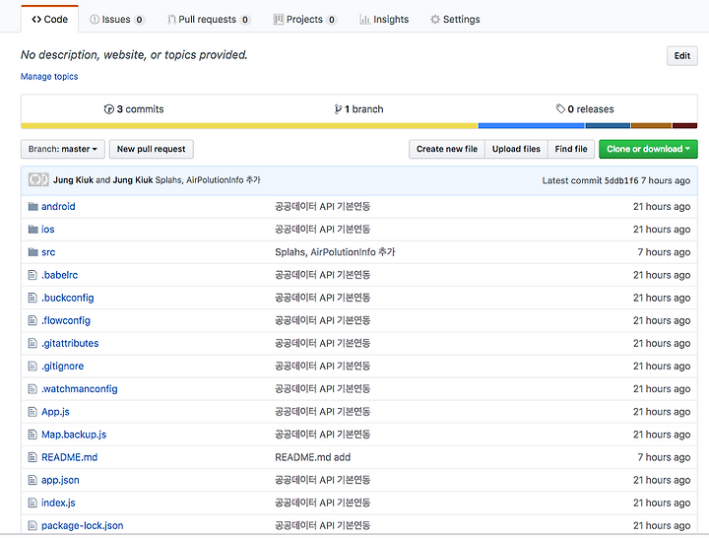Click the .gitattributes file icon

[32, 344]
